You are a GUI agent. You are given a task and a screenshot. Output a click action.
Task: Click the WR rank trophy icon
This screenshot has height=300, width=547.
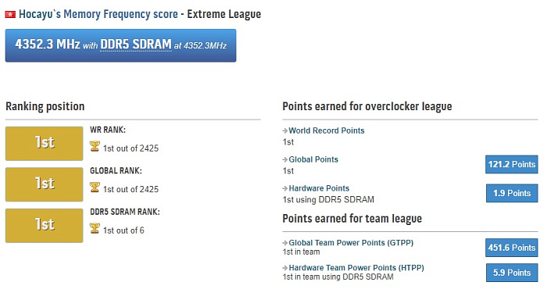95,146
